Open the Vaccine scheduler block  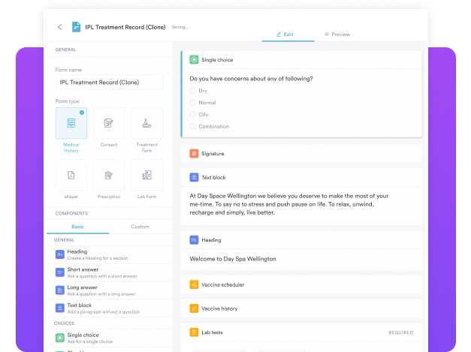300,285
